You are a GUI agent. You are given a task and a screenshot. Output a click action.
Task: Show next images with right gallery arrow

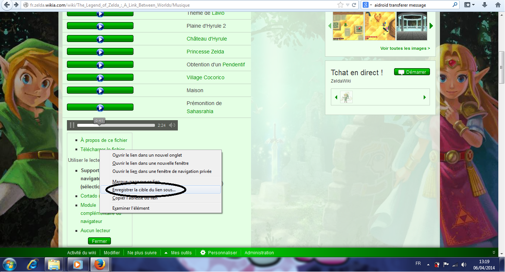[431, 26]
